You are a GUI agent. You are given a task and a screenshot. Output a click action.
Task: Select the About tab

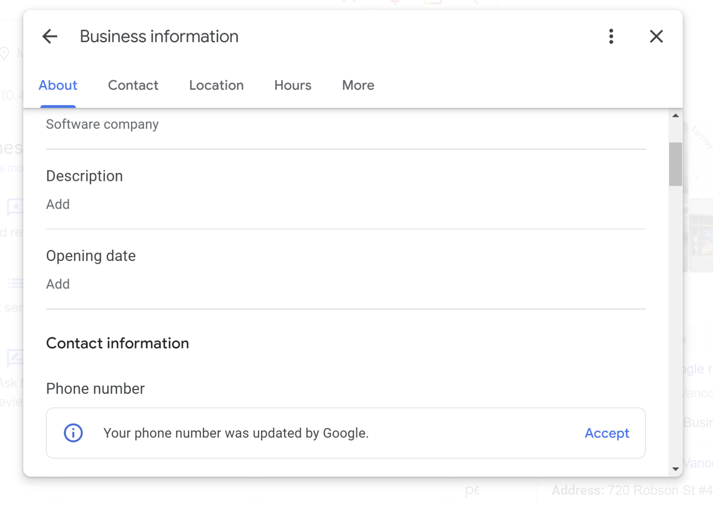click(58, 85)
